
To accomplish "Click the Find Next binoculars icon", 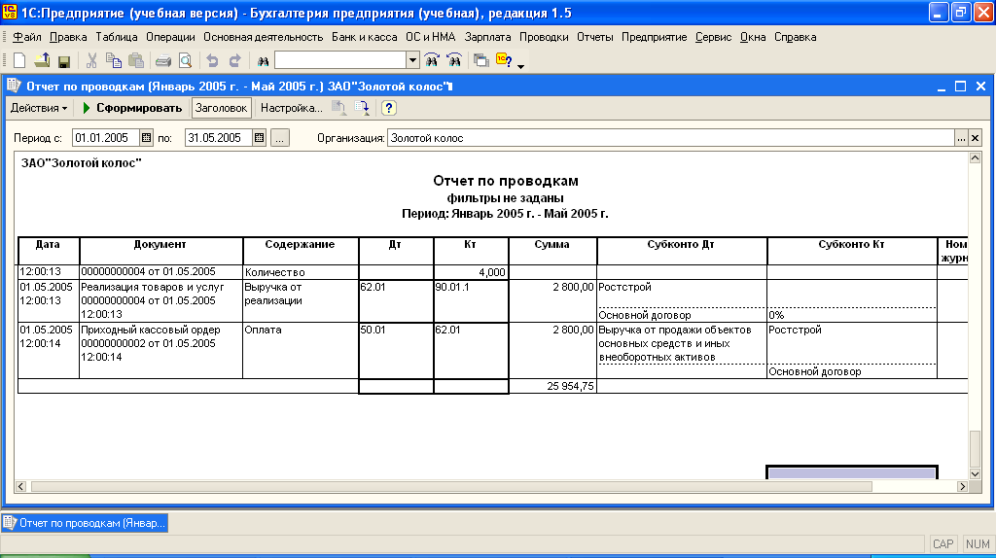I will pyautogui.click(x=454, y=60).
